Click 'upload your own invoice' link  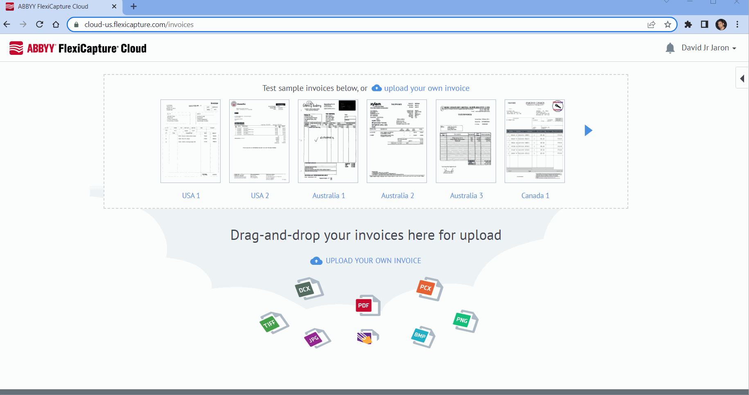[426, 88]
